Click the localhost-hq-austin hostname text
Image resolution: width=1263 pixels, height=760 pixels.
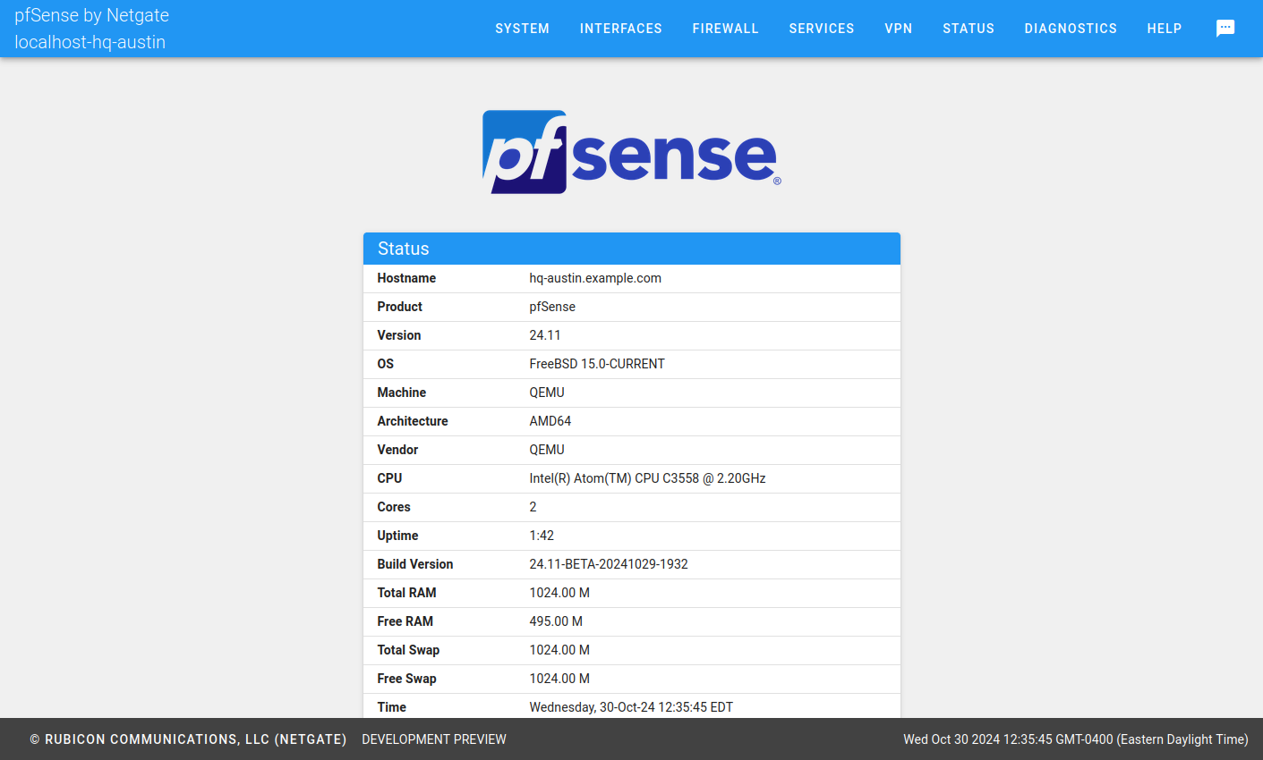coord(90,42)
